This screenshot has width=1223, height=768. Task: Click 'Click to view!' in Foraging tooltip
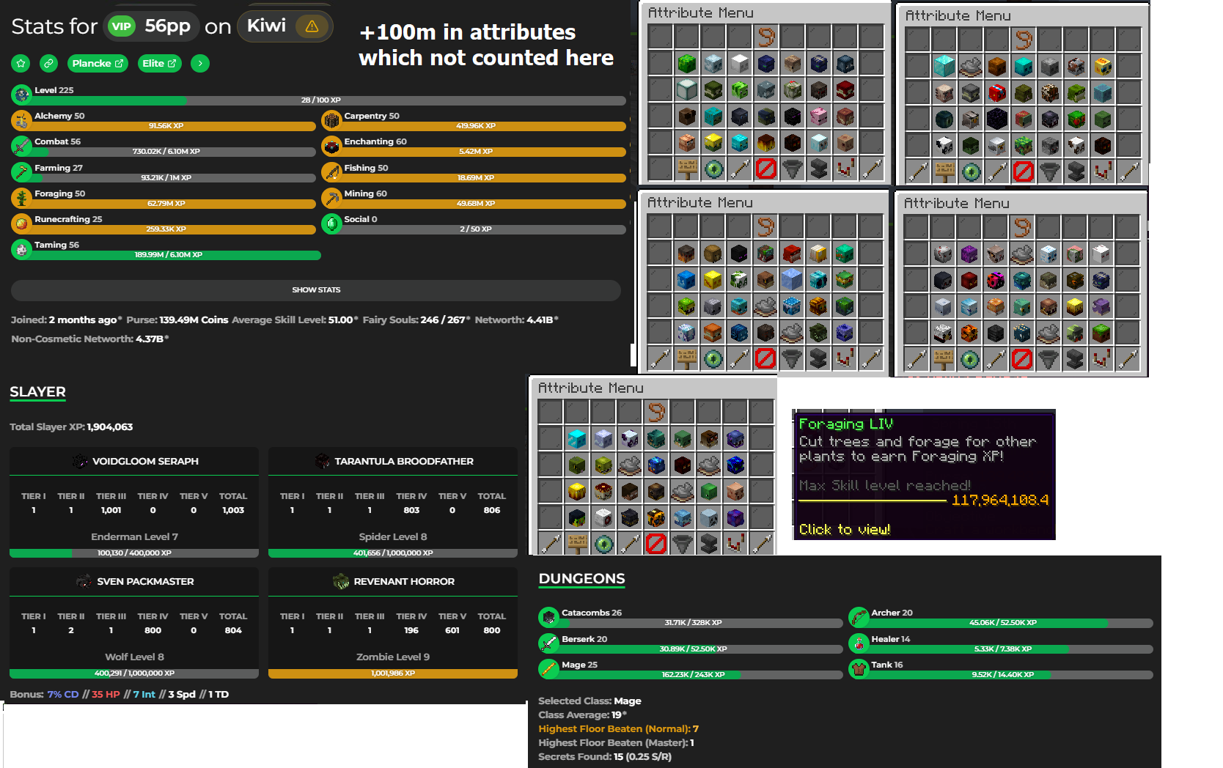tap(845, 529)
